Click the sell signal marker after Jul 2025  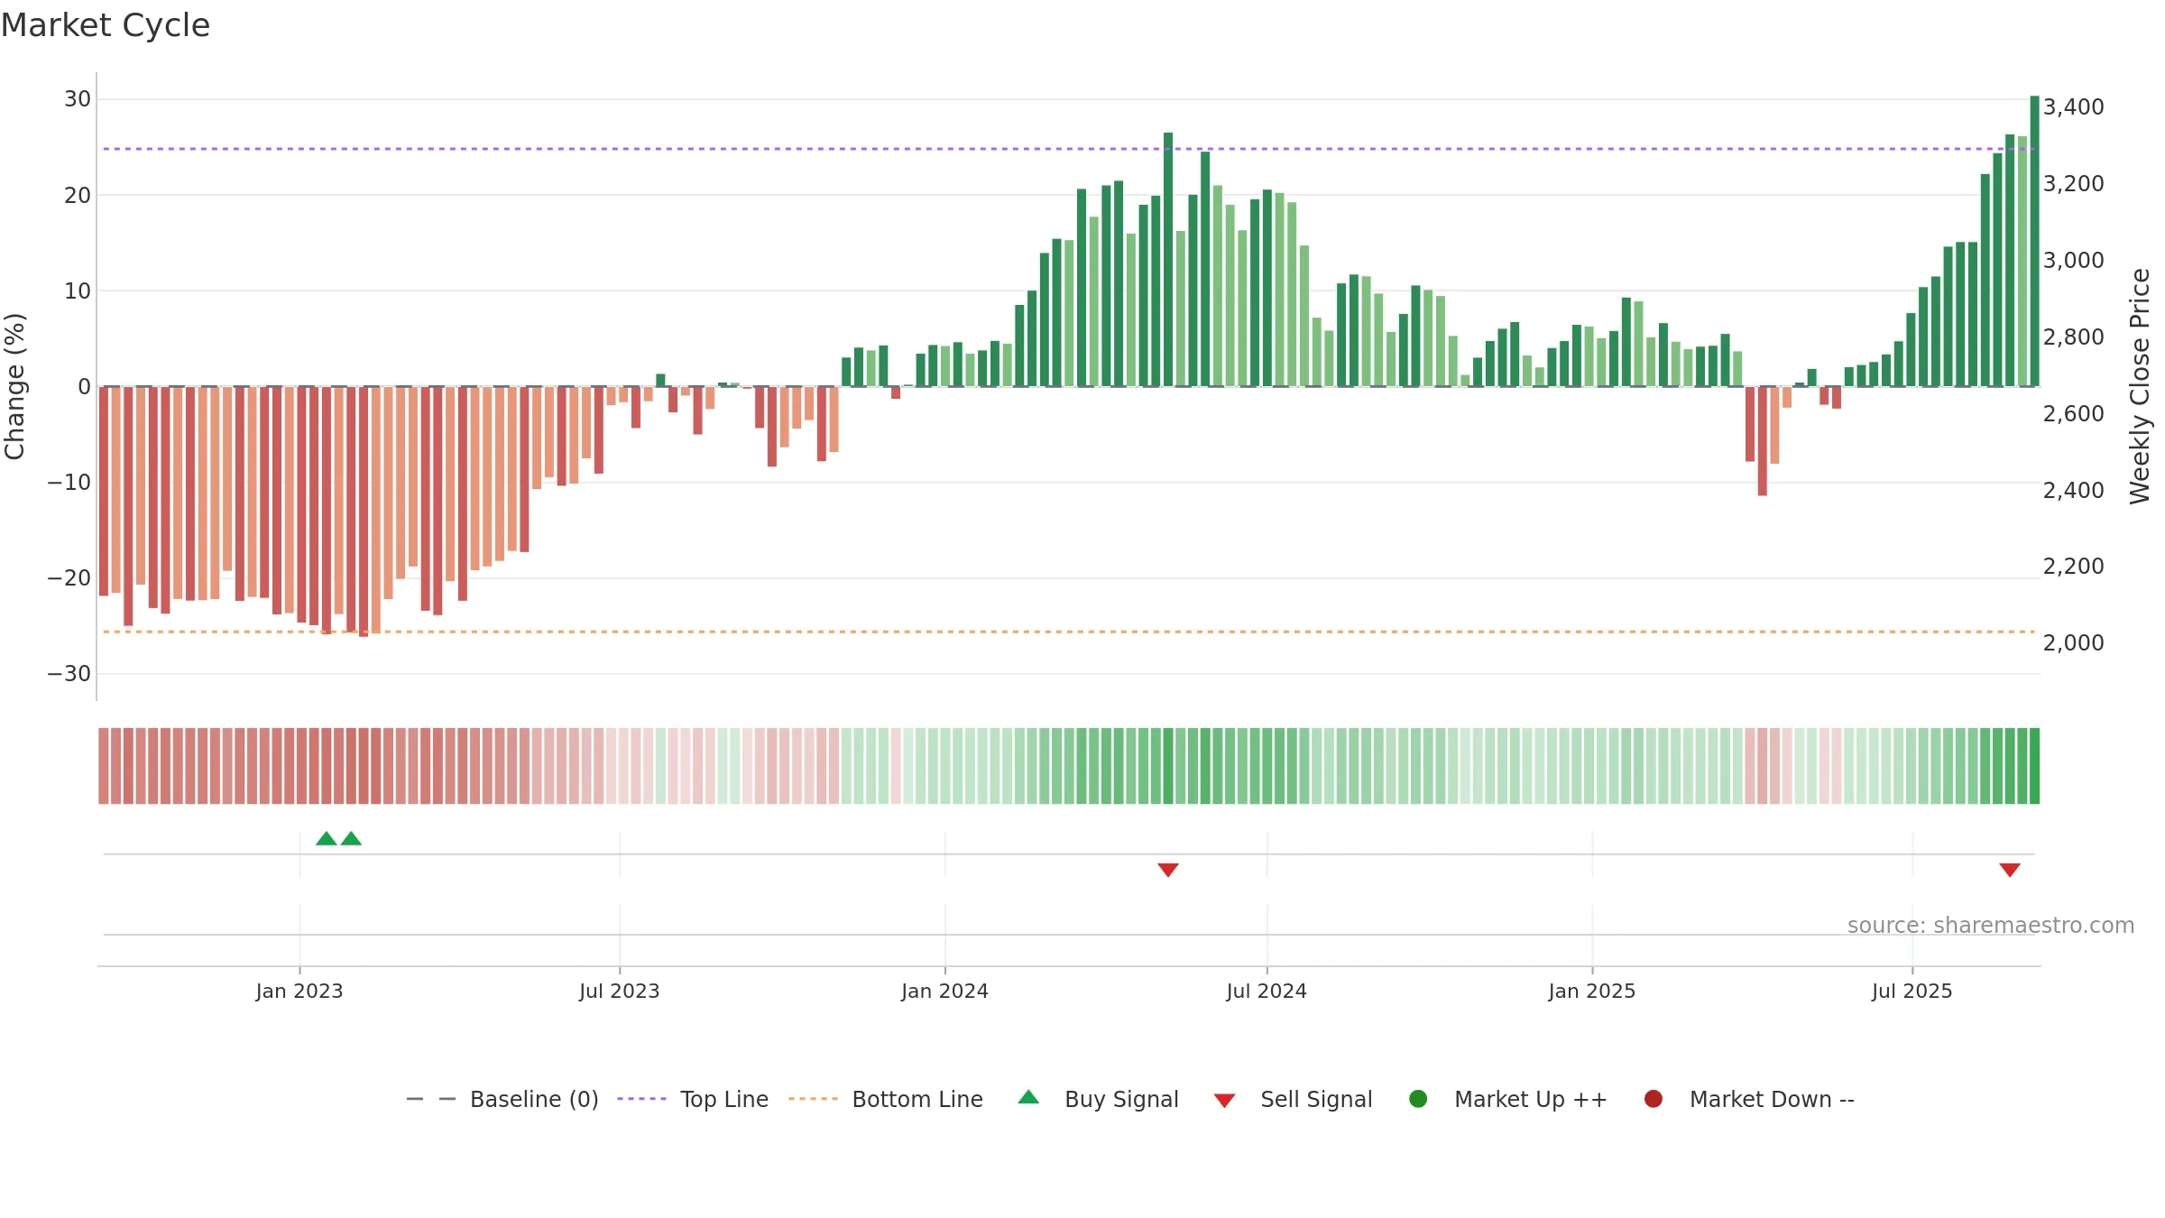click(x=2010, y=870)
